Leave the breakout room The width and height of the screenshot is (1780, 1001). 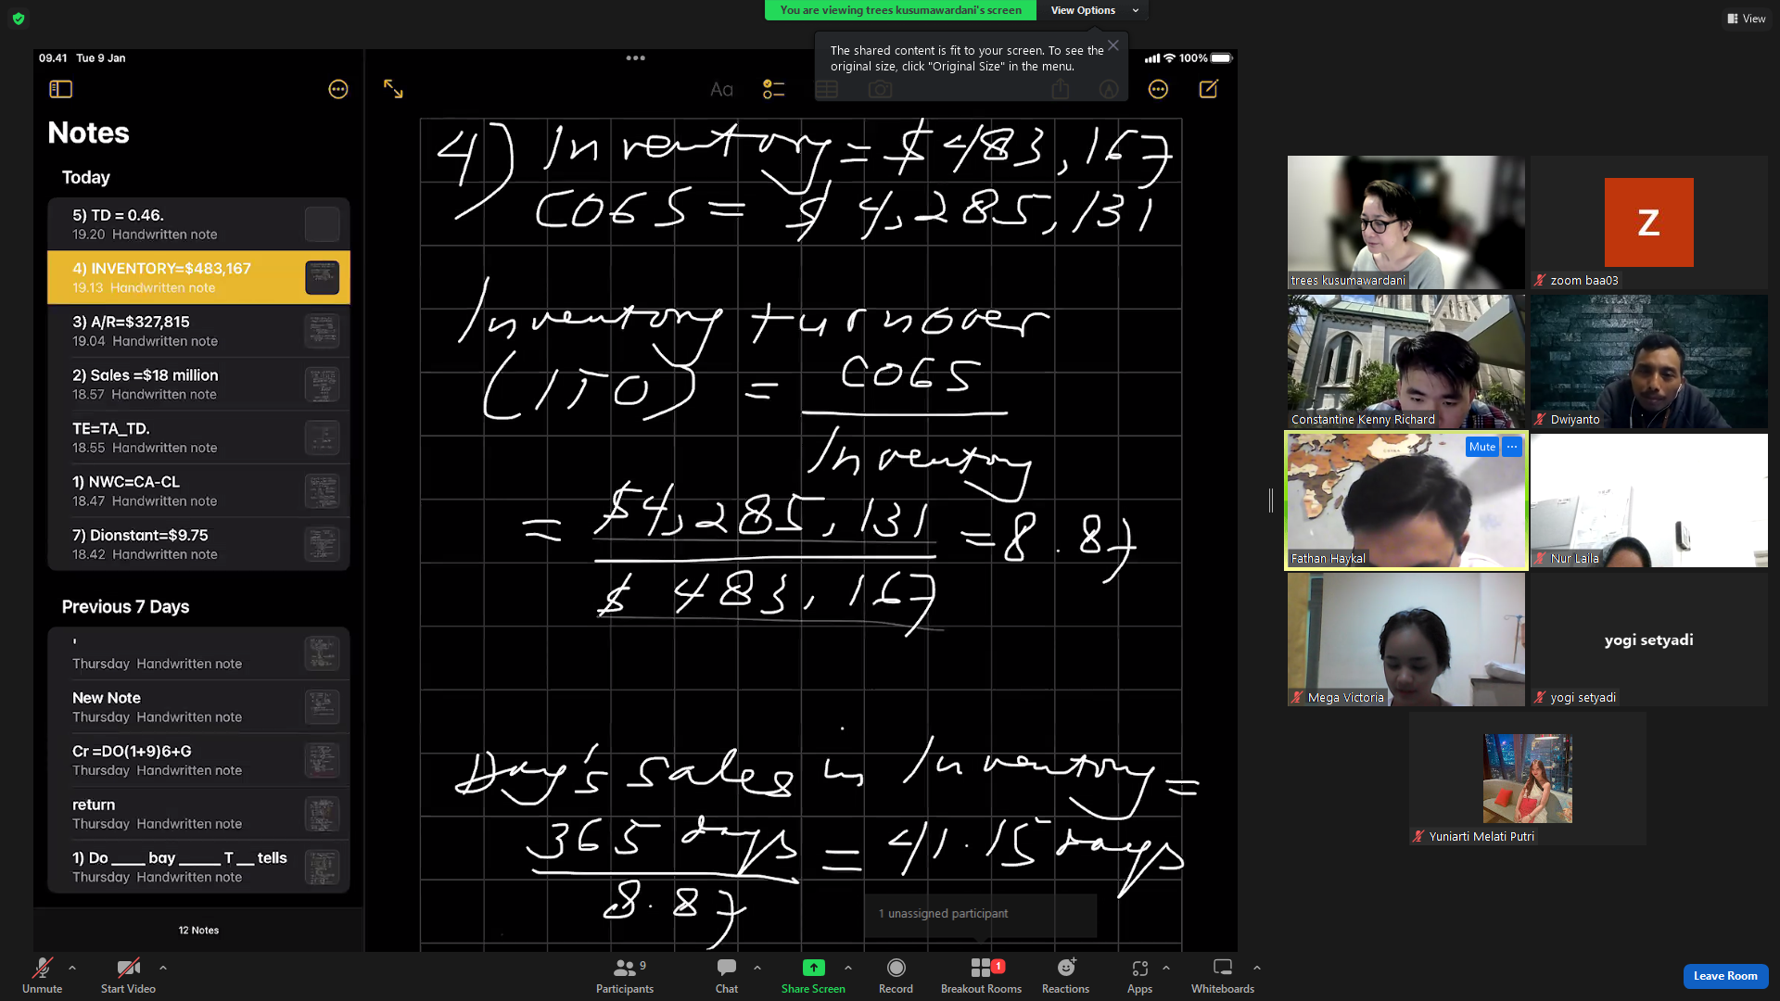tap(1725, 976)
